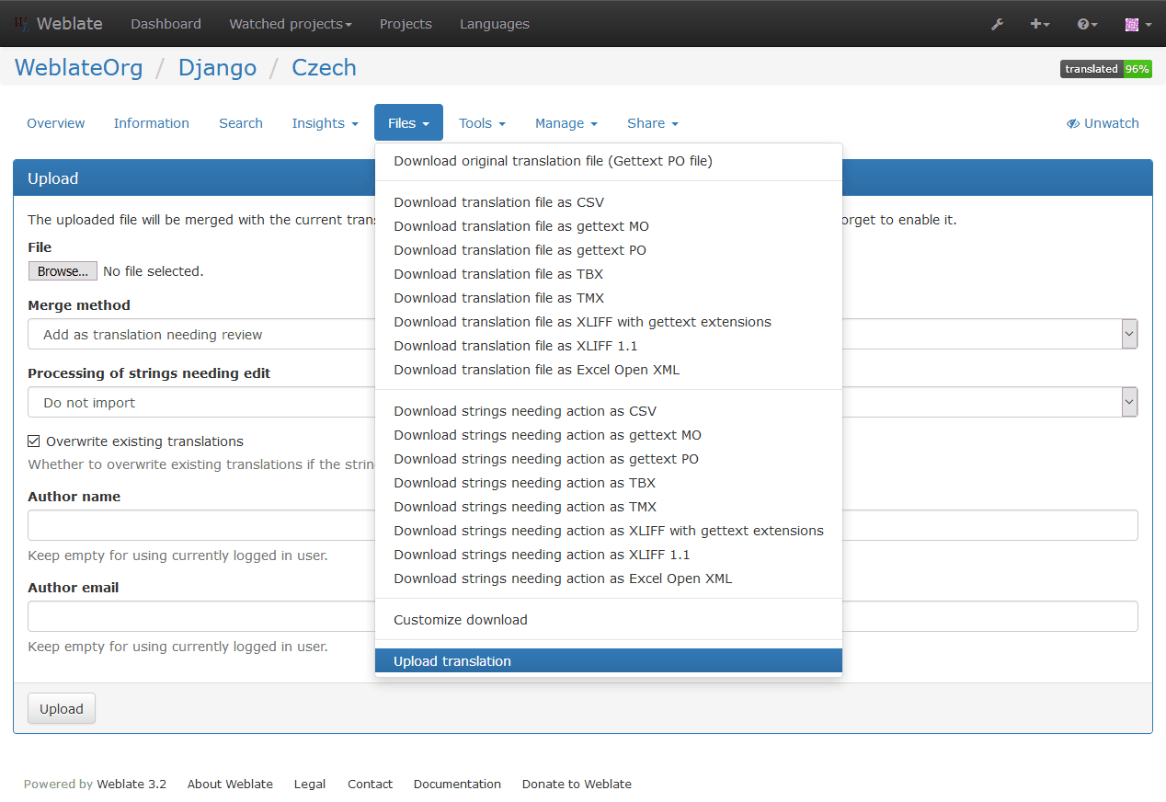The height and width of the screenshot is (802, 1166).
Task: Expand the Share menu
Action: point(652,123)
